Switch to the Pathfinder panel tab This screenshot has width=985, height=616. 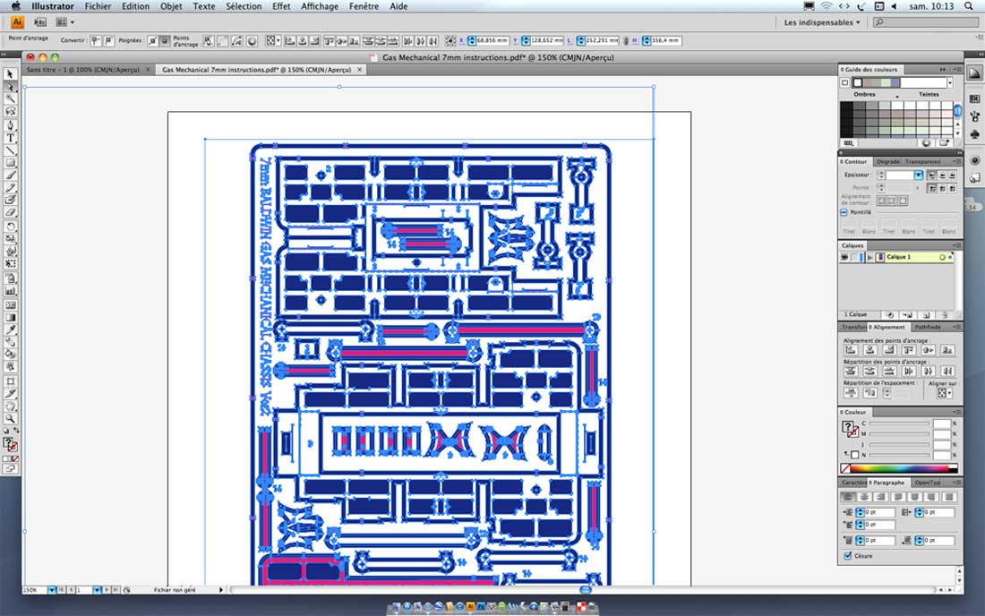(x=928, y=327)
